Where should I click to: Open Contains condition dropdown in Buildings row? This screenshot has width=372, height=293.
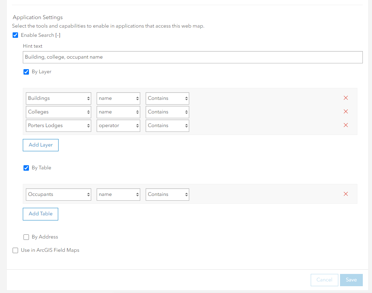pyautogui.click(x=167, y=98)
